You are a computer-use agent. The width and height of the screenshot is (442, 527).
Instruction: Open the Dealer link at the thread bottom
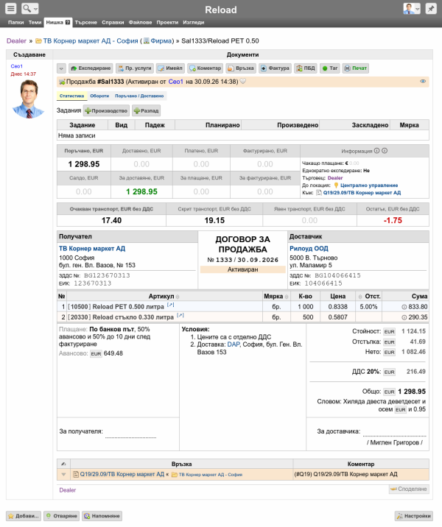[67, 490]
